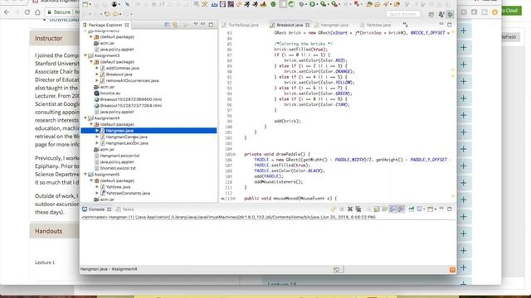Select Breakout.java in the Package Explorer tree
This screenshot has height=298, width=531.
point(119,74)
